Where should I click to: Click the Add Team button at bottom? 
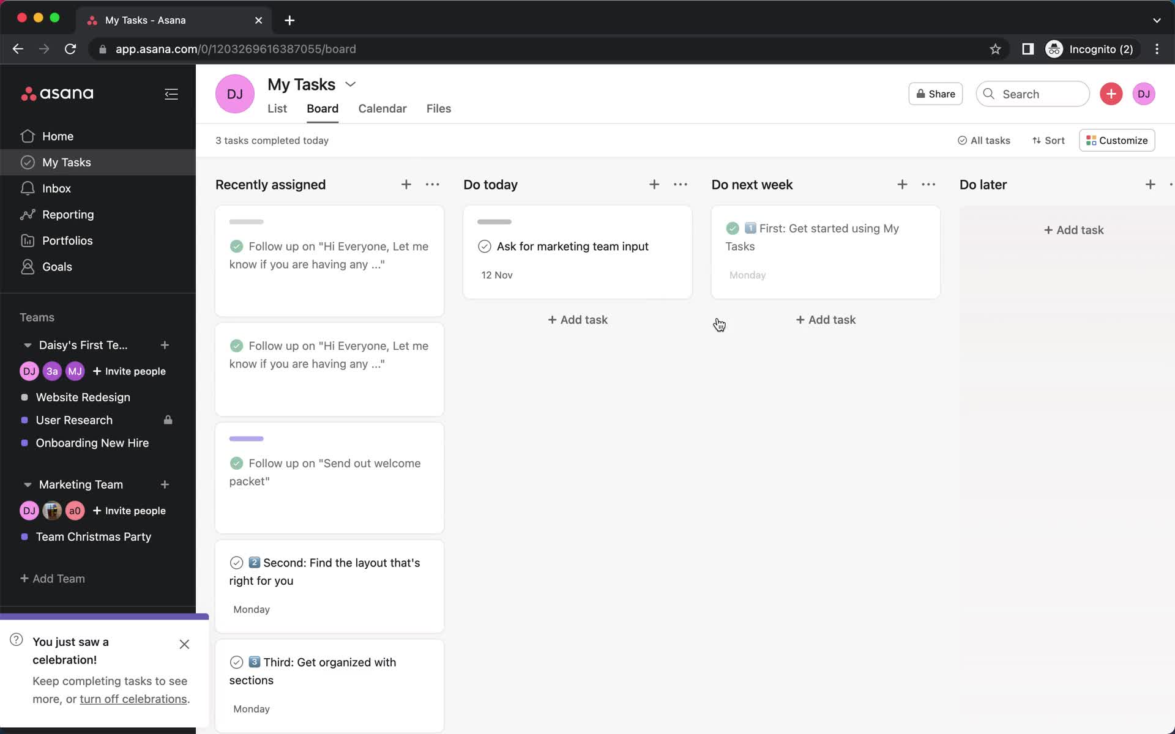pyautogui.click(x=53, y=579)
